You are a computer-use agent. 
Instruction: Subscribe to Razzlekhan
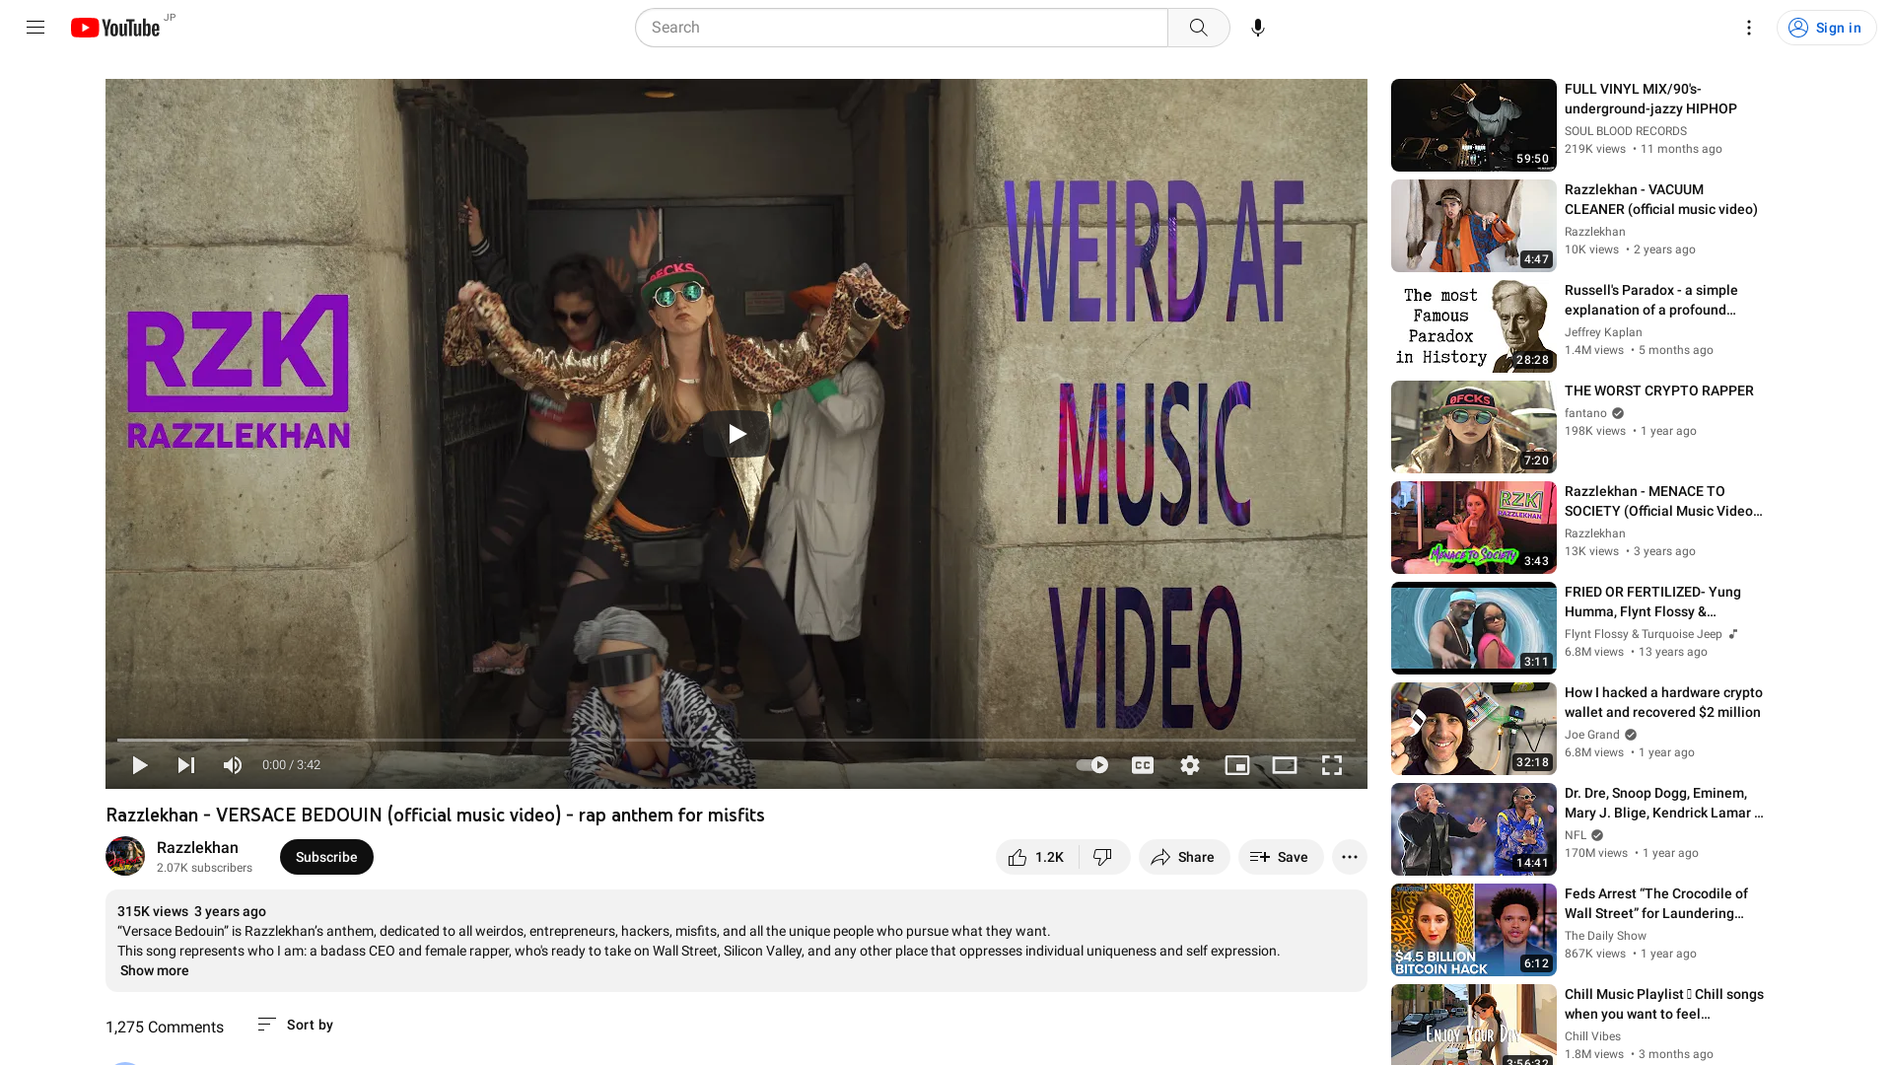326,857
